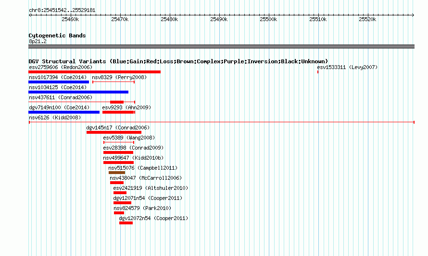Click the 25460k ruler tick label
The height and width of the screenshot is (256, 428).
coord(70,19)
